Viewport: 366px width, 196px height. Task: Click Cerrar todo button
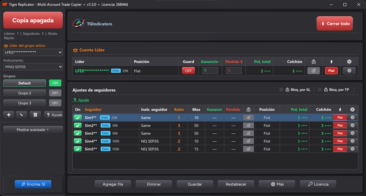pyautogui.click(x=335, y=24)
